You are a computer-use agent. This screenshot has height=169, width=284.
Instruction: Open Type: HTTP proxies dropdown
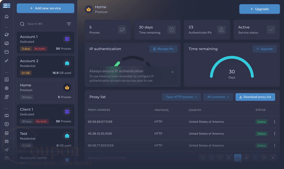tap(181, 97)
